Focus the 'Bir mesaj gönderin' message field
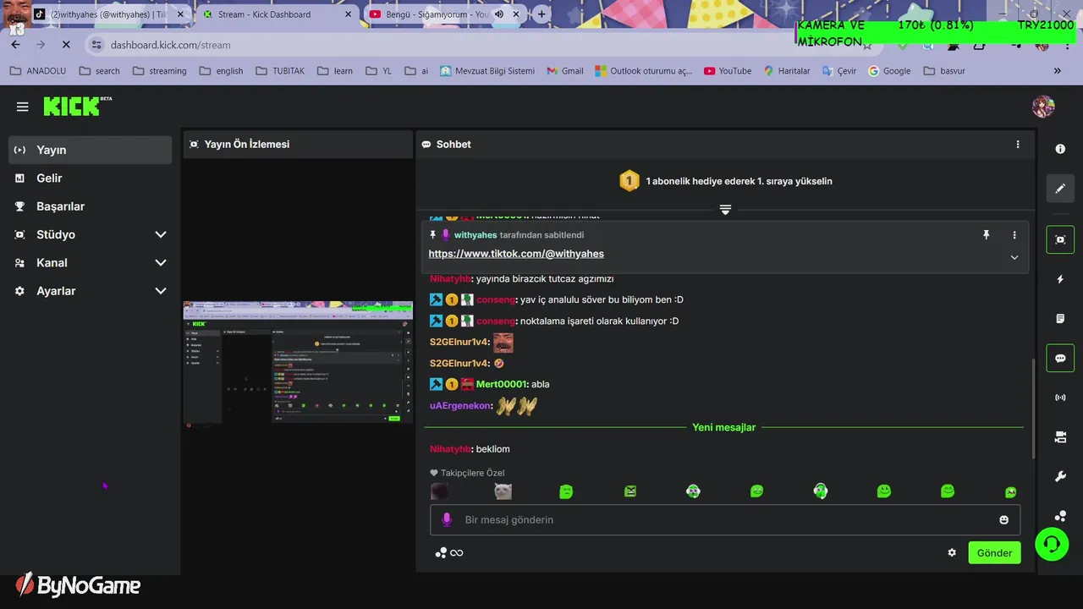This screenshot has height=609, width=1083. (x=725, y=520)
